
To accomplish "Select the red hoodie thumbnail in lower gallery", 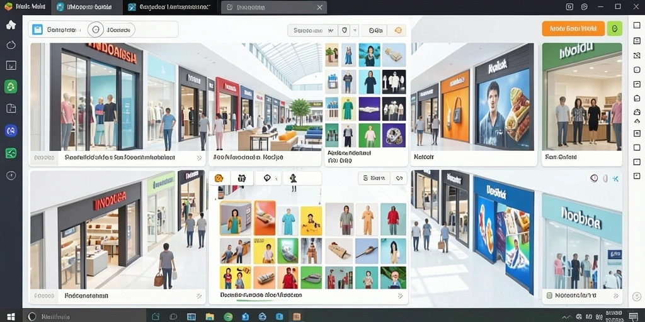I will [393, 219].
